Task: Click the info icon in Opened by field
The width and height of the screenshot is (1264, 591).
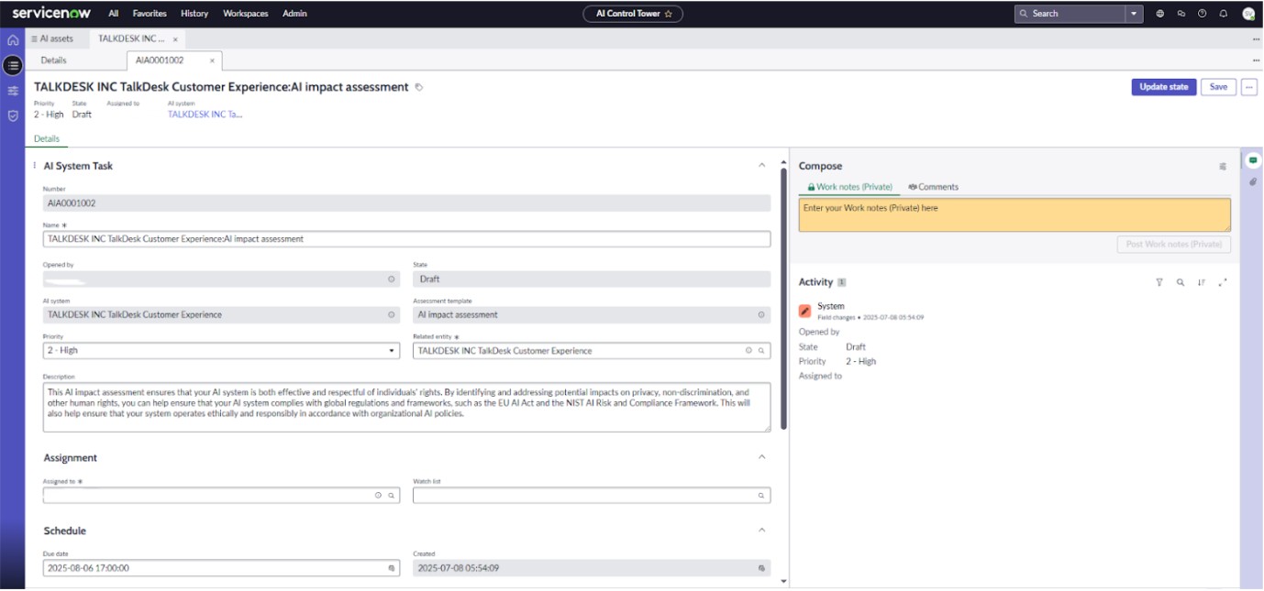Action: [392, 279]
